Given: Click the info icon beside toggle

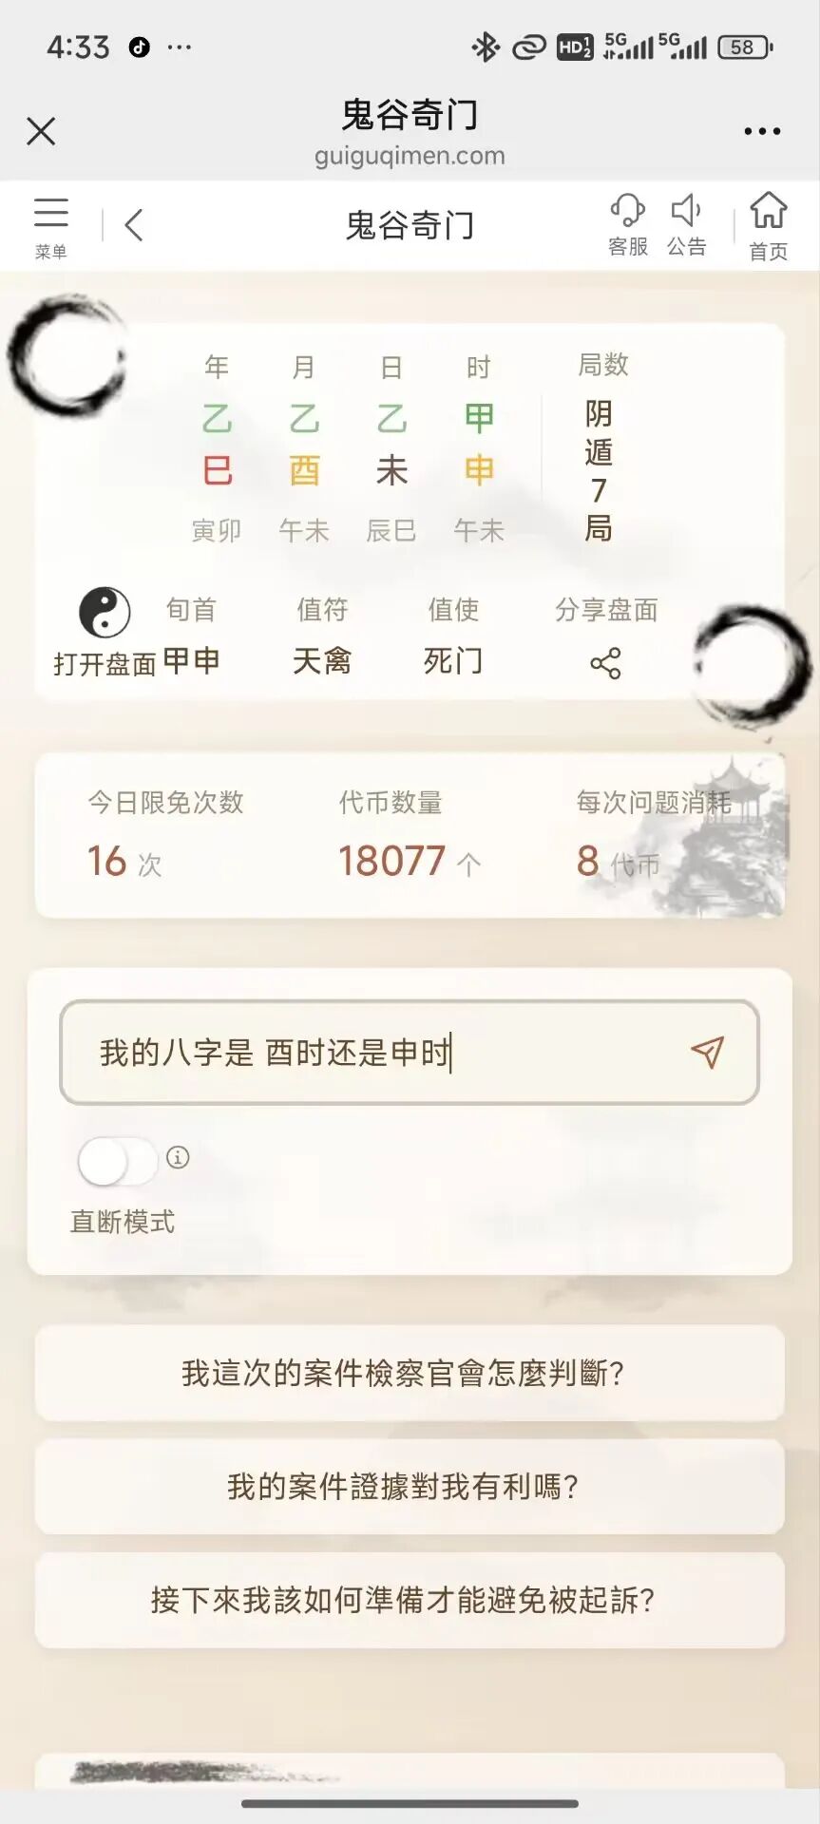Looking at the screenshot, I should tap(178, 1157).
